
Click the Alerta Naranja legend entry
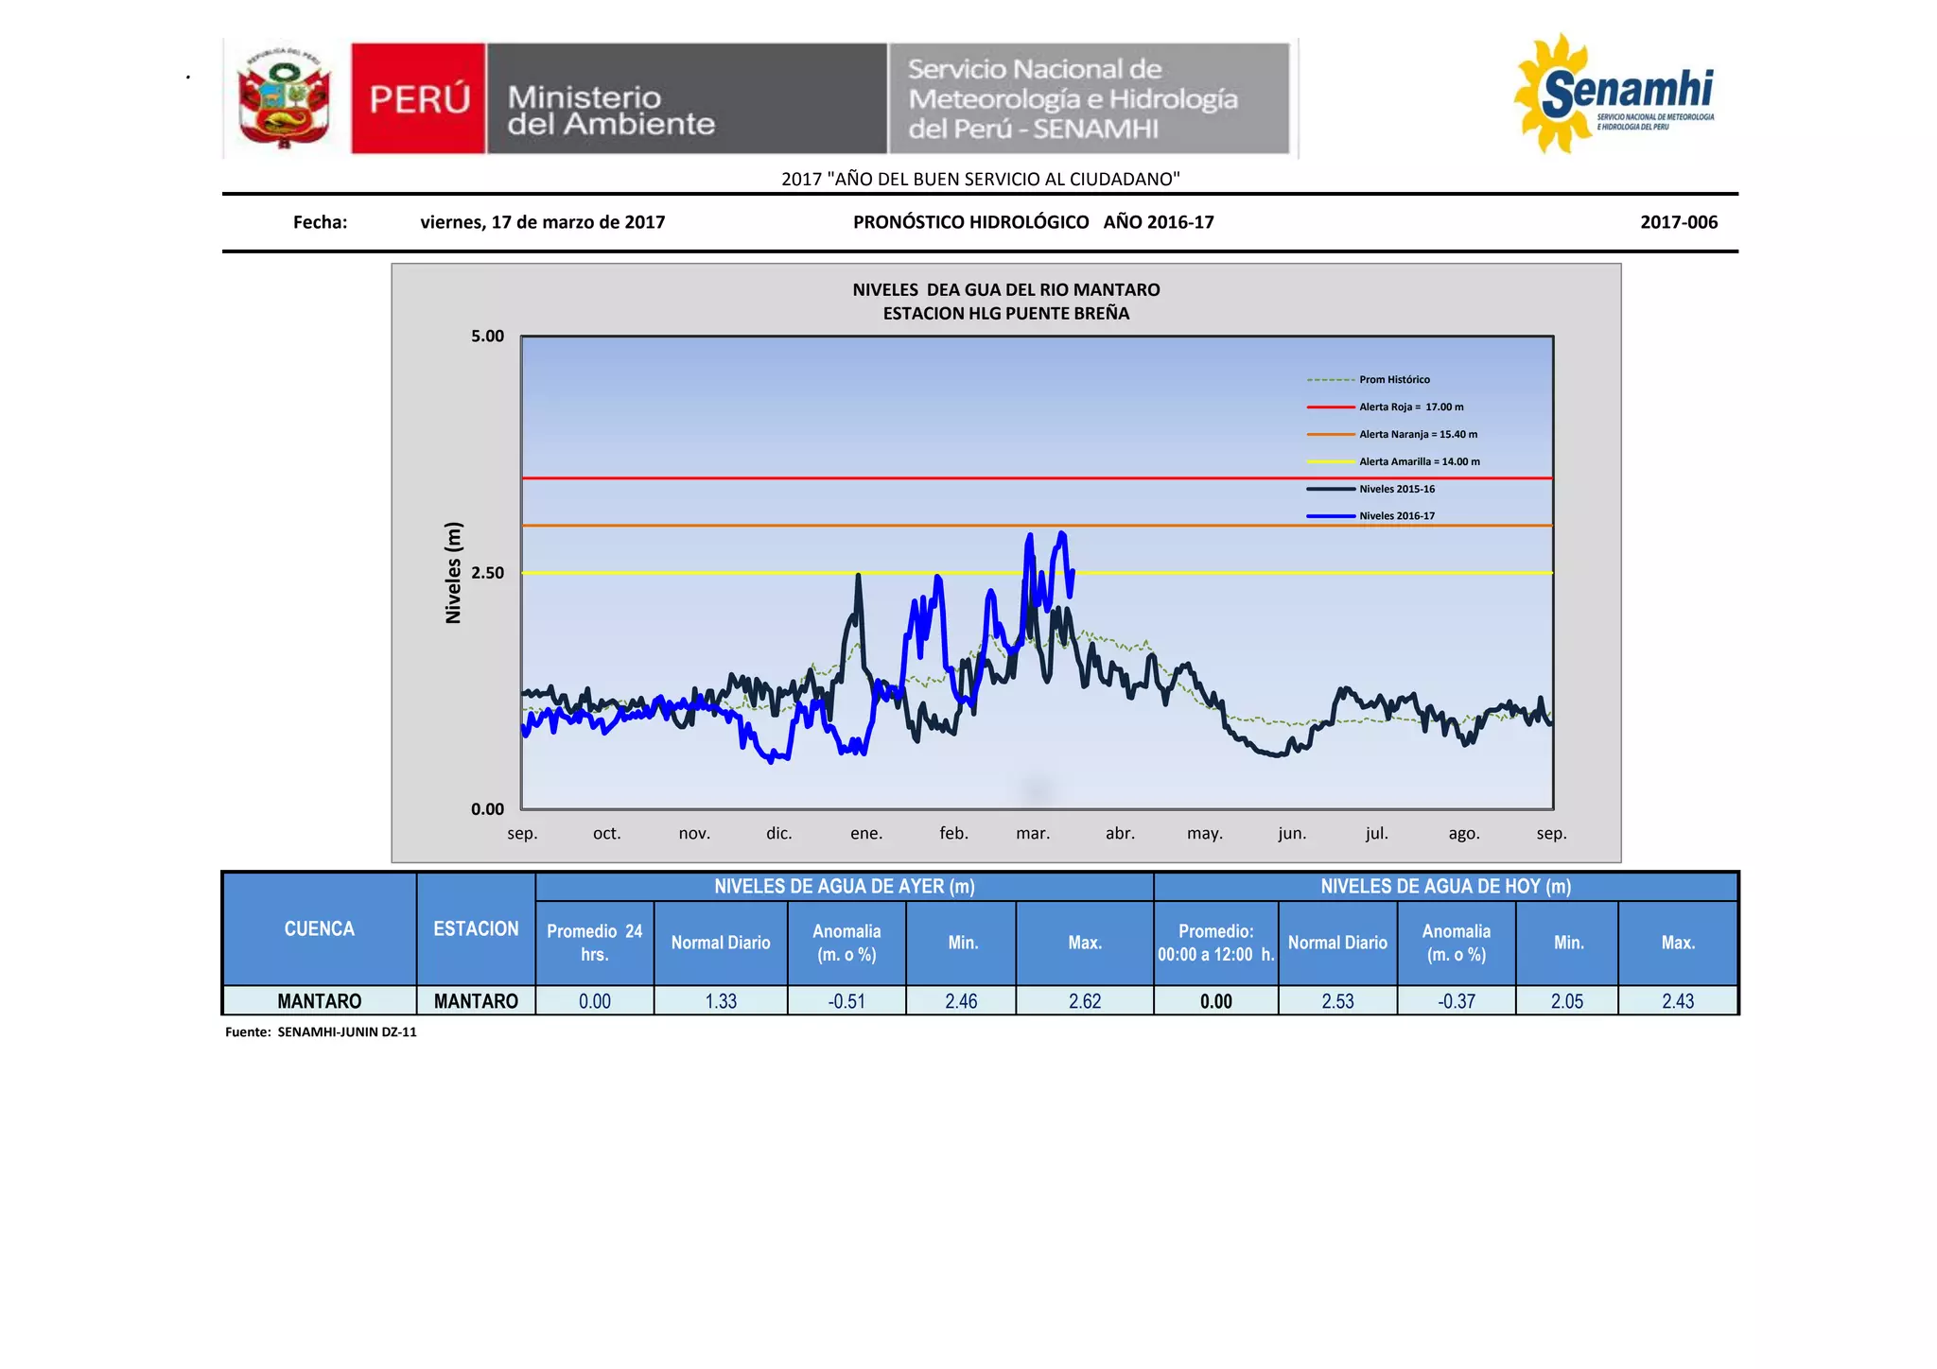(x=1417, y=434)
